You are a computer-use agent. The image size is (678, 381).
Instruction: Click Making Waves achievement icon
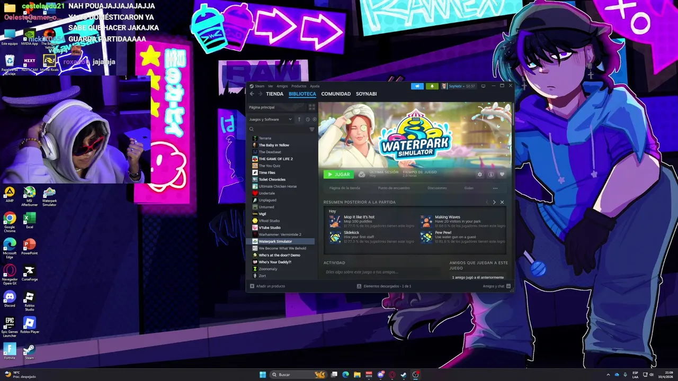426,221
